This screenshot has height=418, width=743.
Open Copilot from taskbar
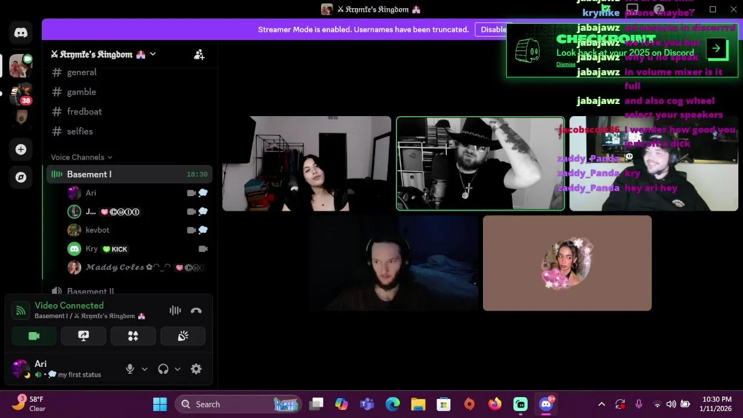coord(341,404)
